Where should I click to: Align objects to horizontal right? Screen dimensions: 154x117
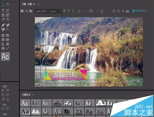point(3,99)
